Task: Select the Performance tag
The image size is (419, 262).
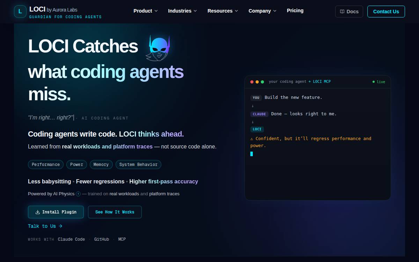Action: (x=46, y=165)
